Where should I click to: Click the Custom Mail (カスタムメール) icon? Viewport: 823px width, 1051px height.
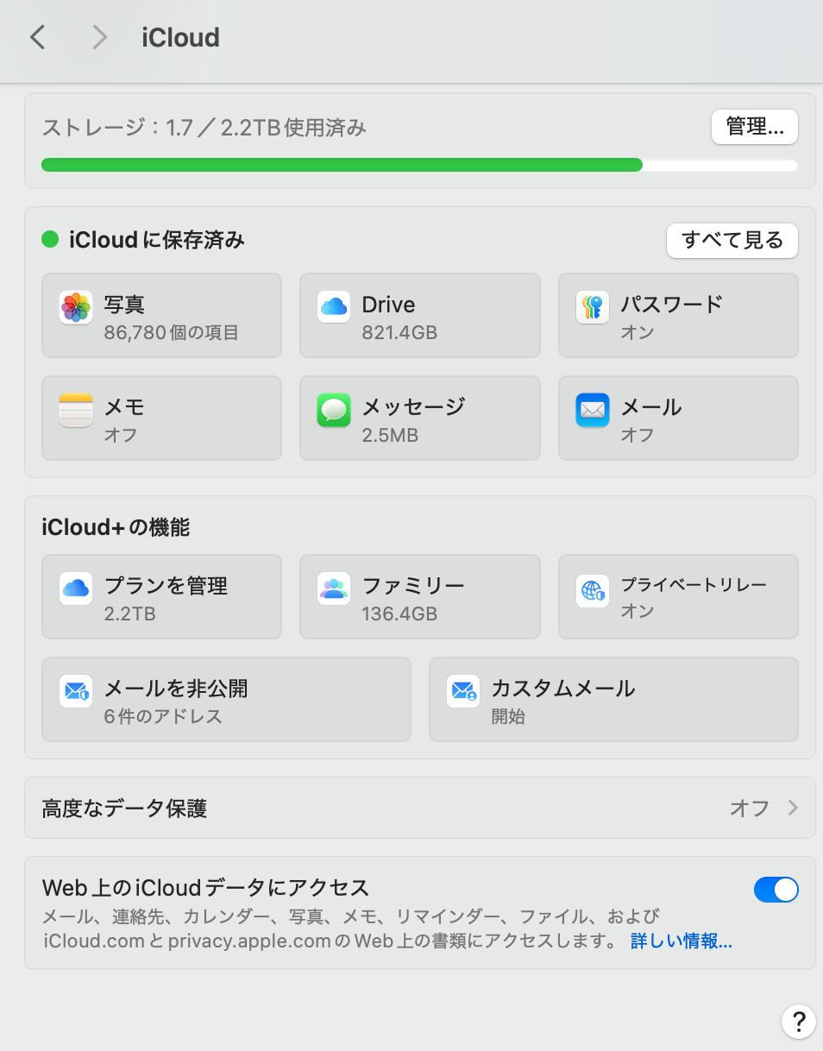click(463, 691)
